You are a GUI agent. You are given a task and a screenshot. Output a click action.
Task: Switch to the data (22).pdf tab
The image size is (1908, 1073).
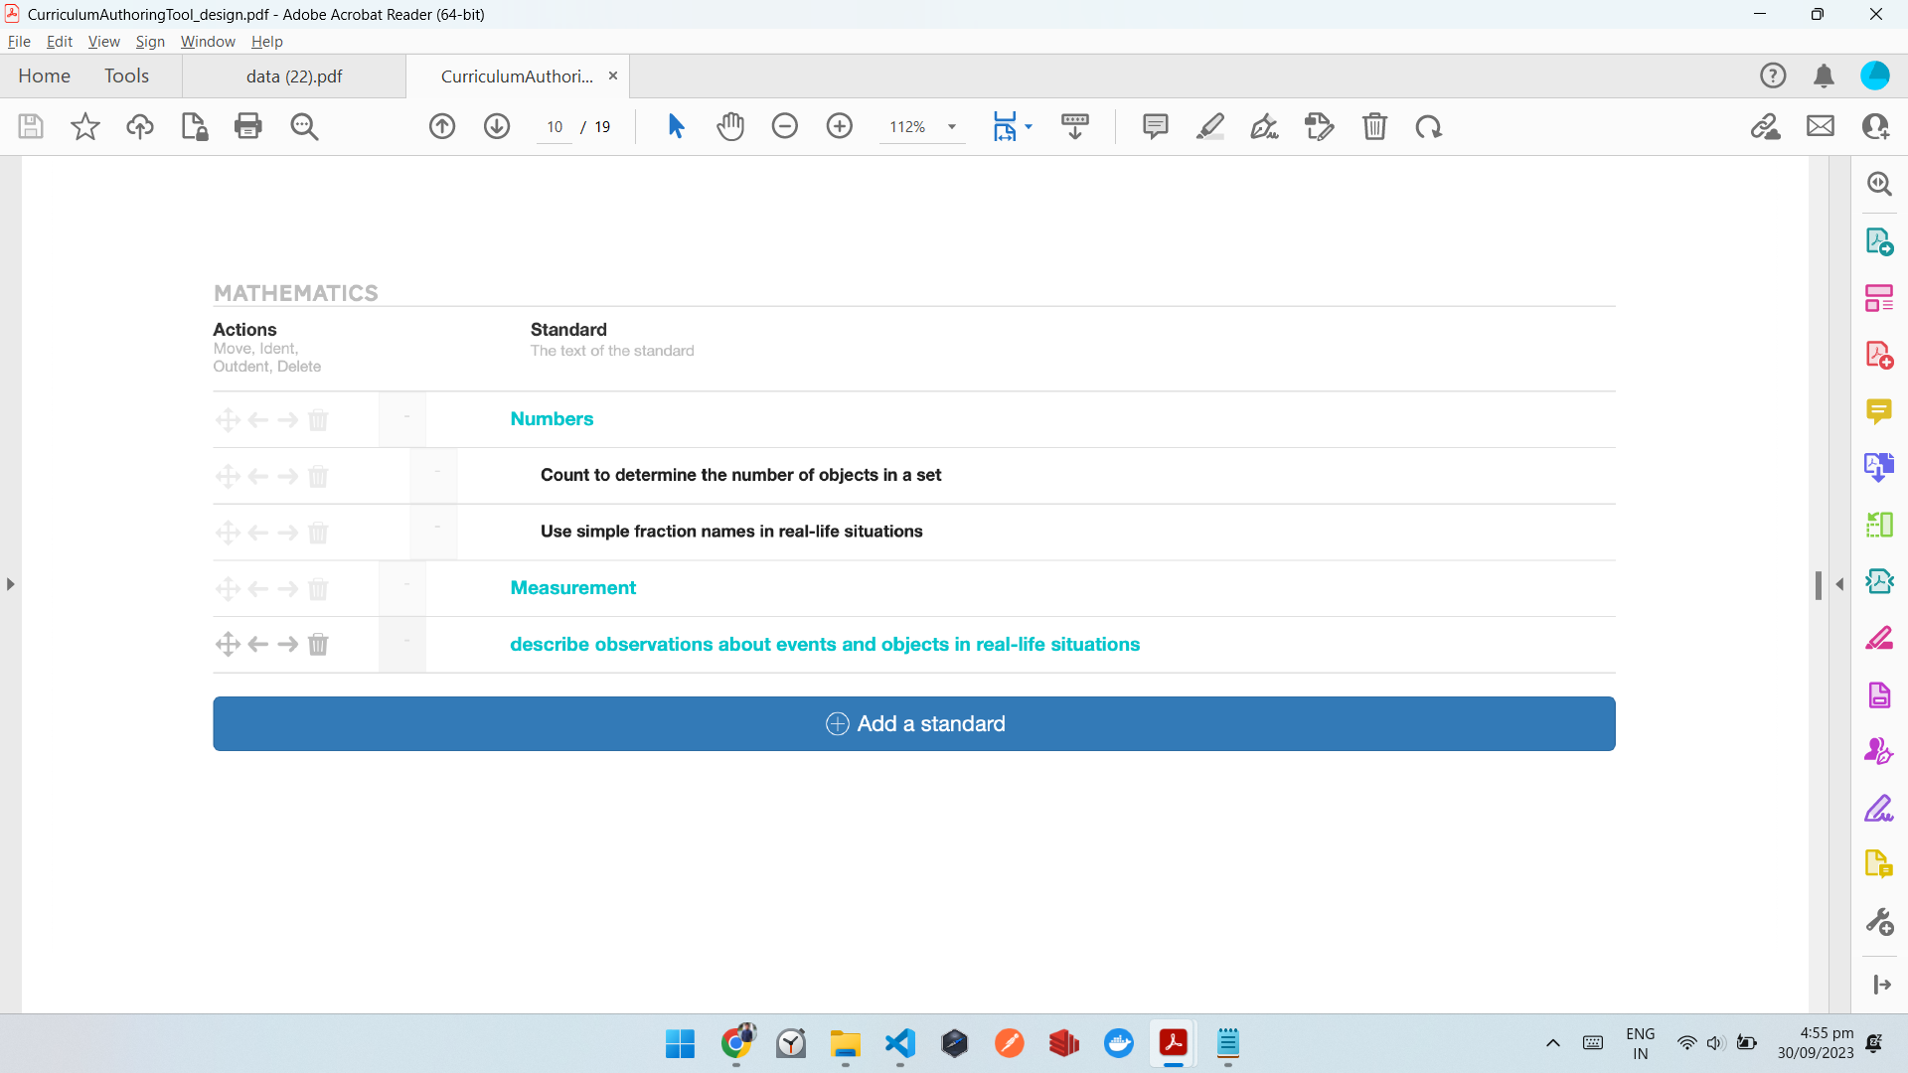click(x=294, y=77)
